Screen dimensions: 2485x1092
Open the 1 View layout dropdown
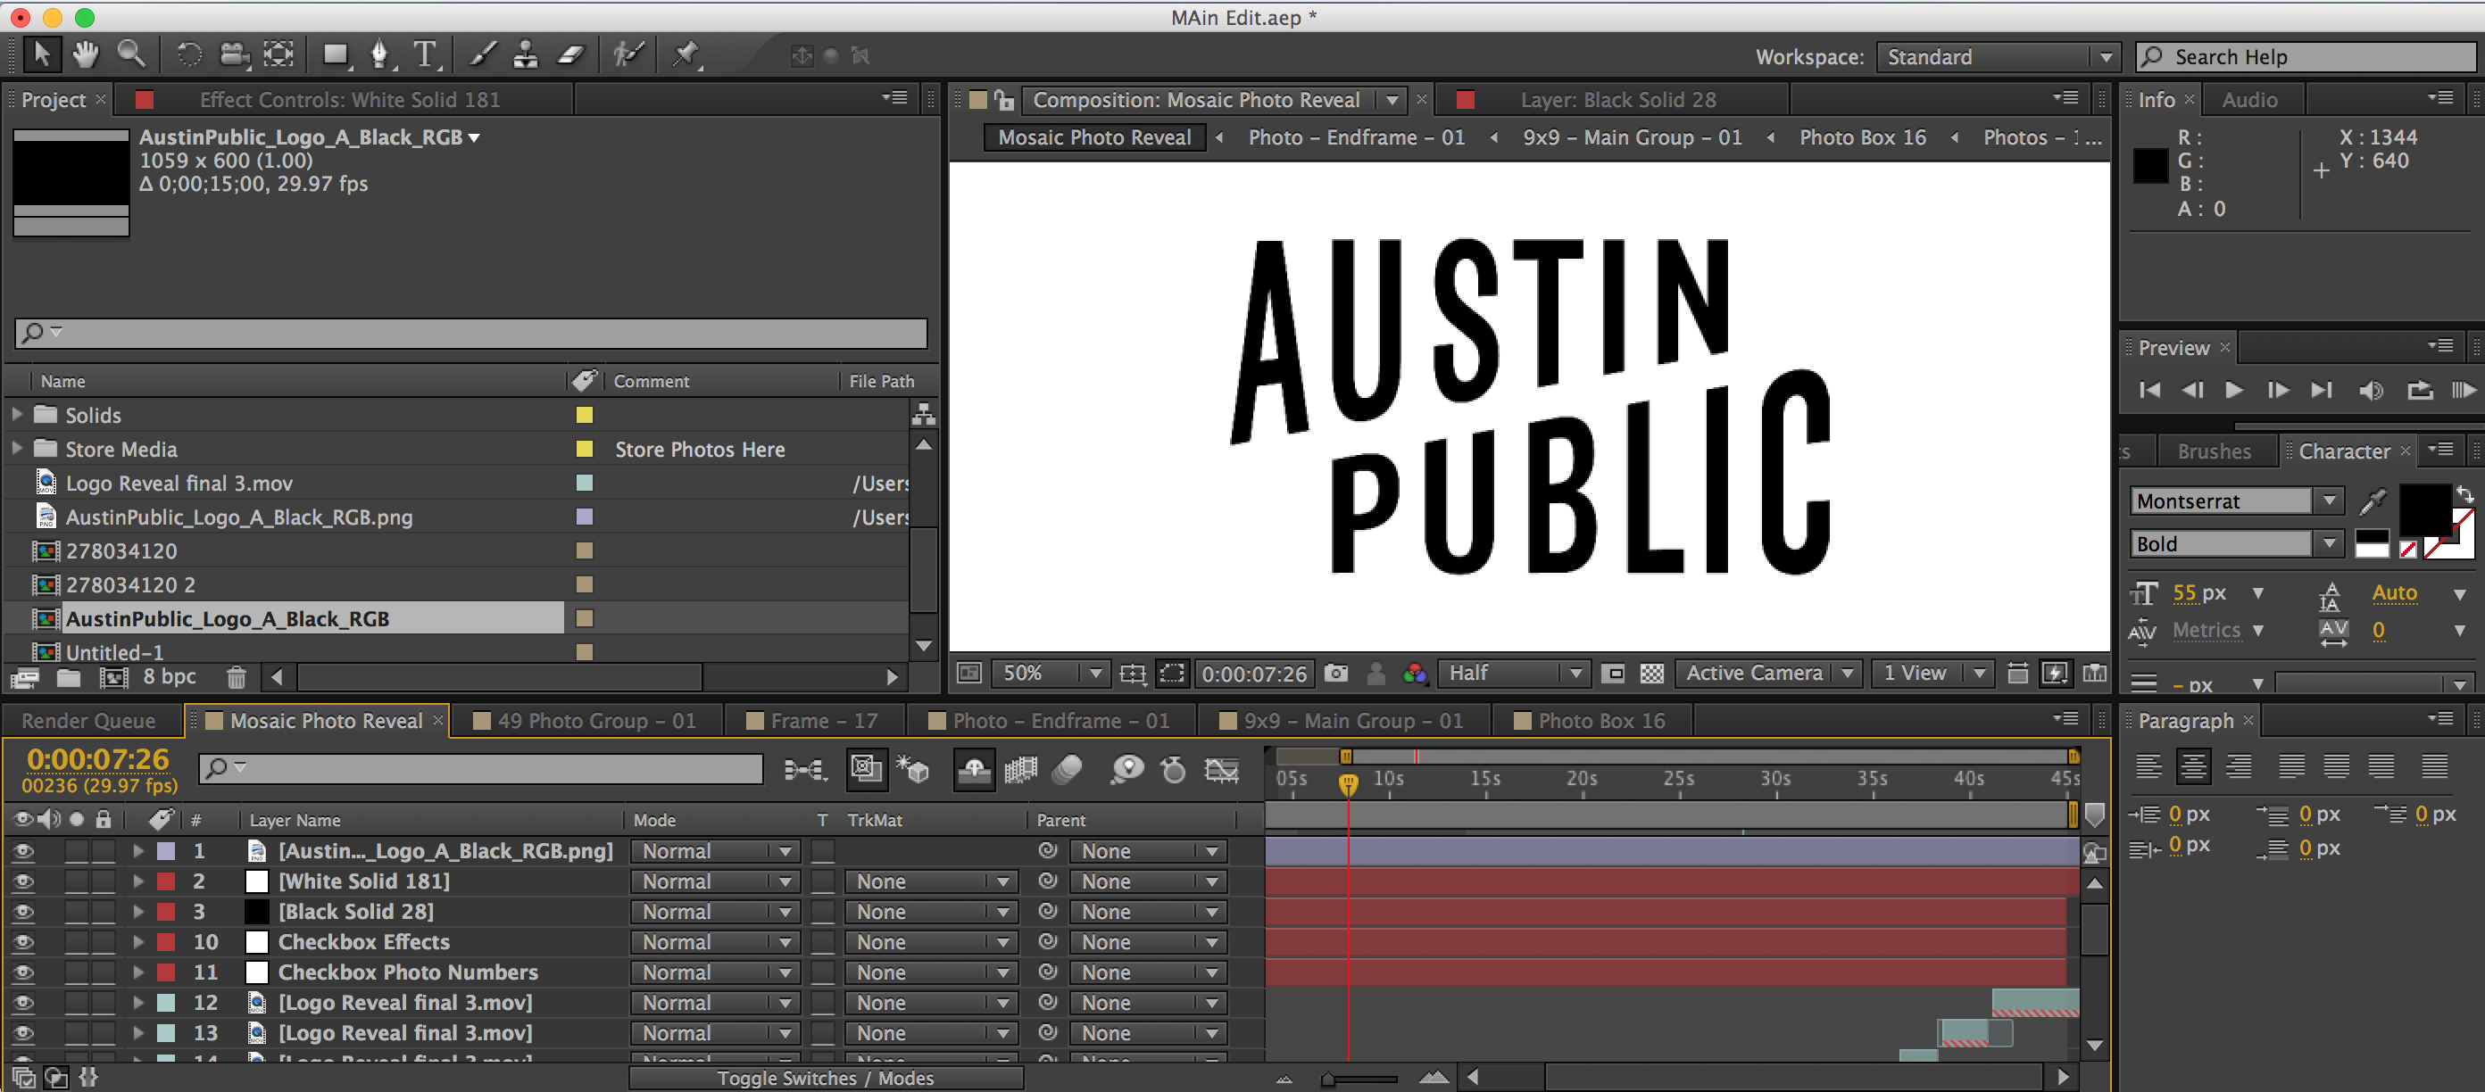1932,673
